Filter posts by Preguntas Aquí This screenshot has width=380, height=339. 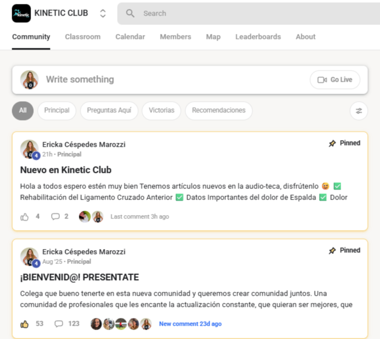point(109,111)
